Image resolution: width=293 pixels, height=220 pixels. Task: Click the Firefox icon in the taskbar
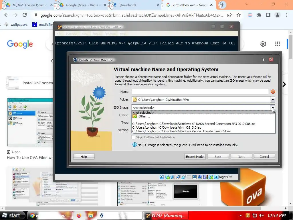coord(79,215)
